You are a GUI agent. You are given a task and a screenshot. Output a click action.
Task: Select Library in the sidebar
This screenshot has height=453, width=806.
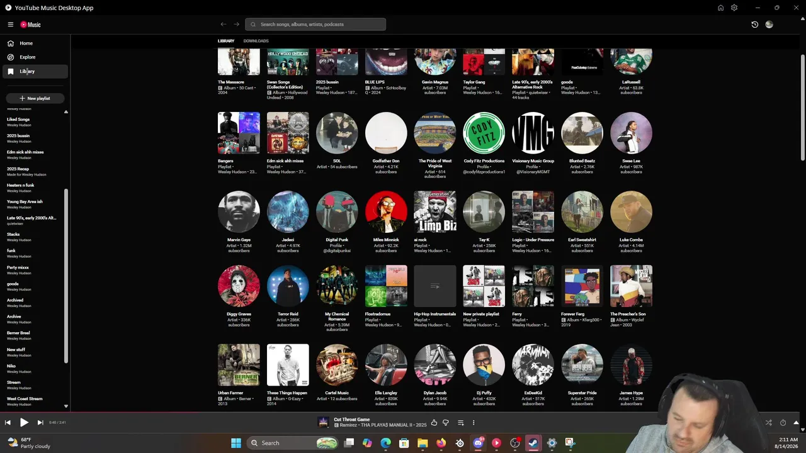35,71
